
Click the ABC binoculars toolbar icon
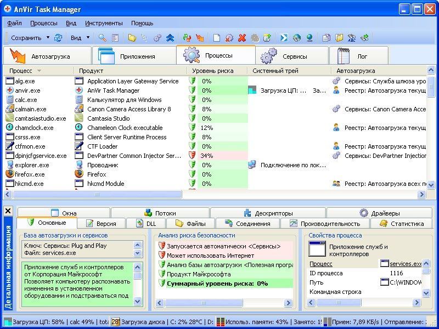(352, 38)
